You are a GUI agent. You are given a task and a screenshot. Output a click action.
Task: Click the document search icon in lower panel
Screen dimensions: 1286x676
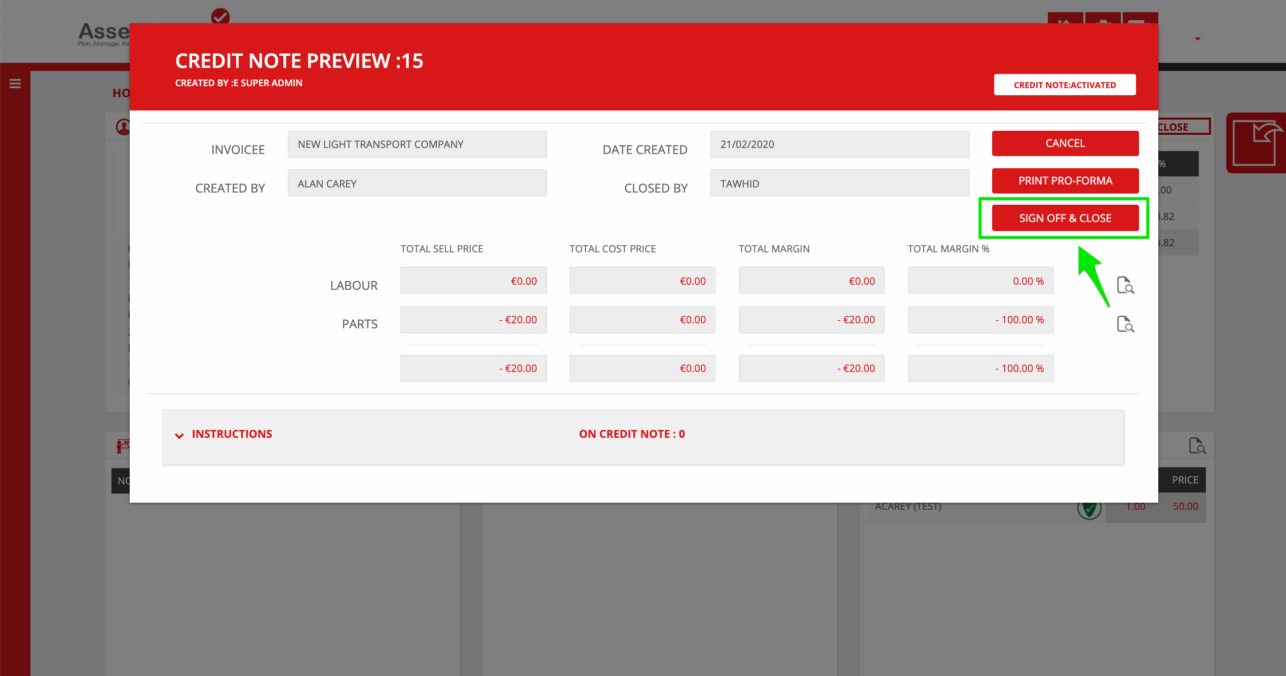pyautogui.click(x=1197, y=446)
